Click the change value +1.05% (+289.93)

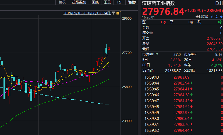point(204,10)
